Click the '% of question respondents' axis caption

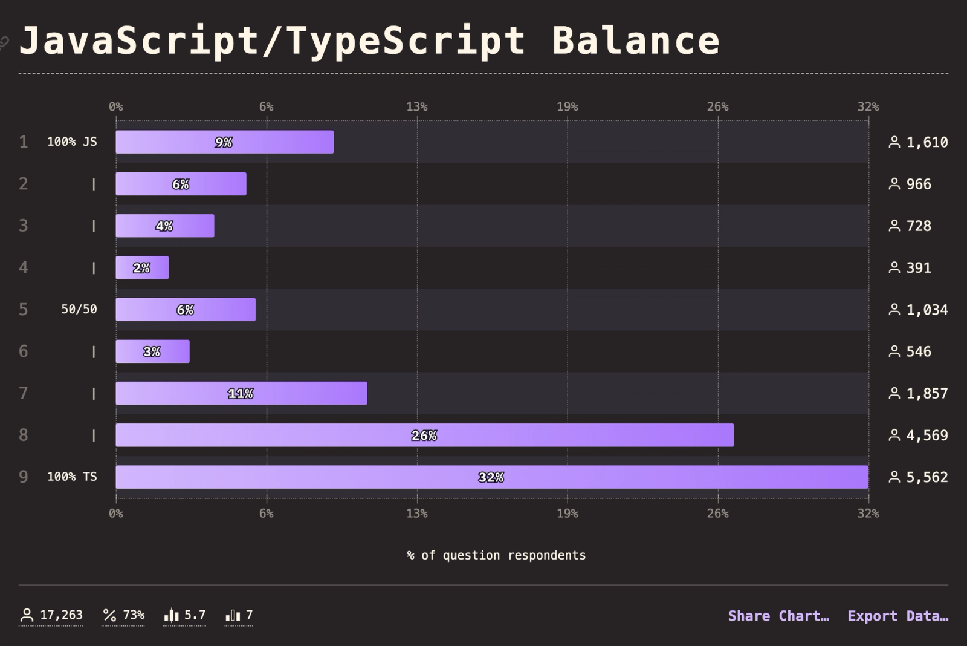[x=496, y=555]
